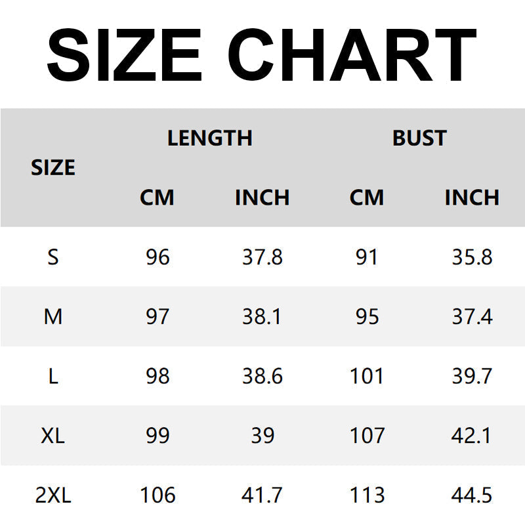525x525 pixels.
Task: Click the 35.8 inch bust value
Action: click(472, 257)
